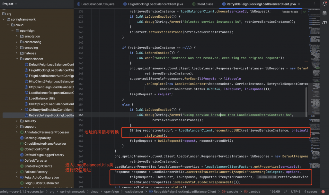Open the Notifications bell icon
This screenshot has height=195, width=329.
pyautogui.click(x=325, y=4)
